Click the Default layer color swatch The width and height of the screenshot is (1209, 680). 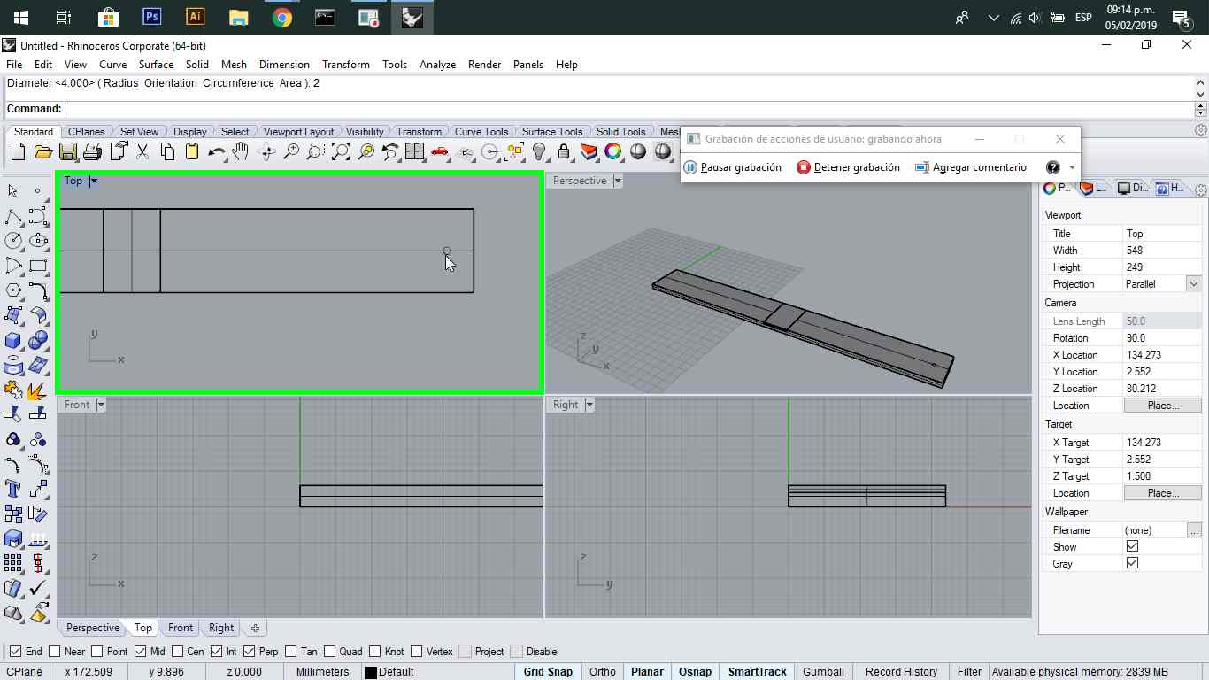(x=371, y=672)
